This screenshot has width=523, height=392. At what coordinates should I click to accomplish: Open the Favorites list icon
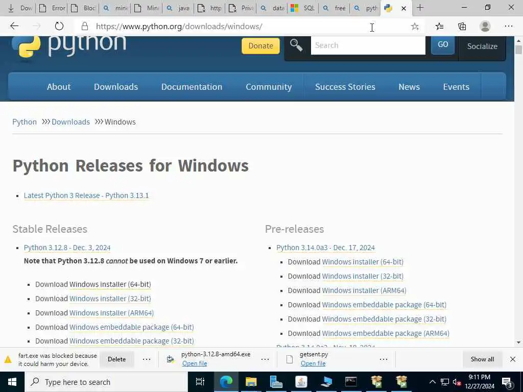point(439,27)
